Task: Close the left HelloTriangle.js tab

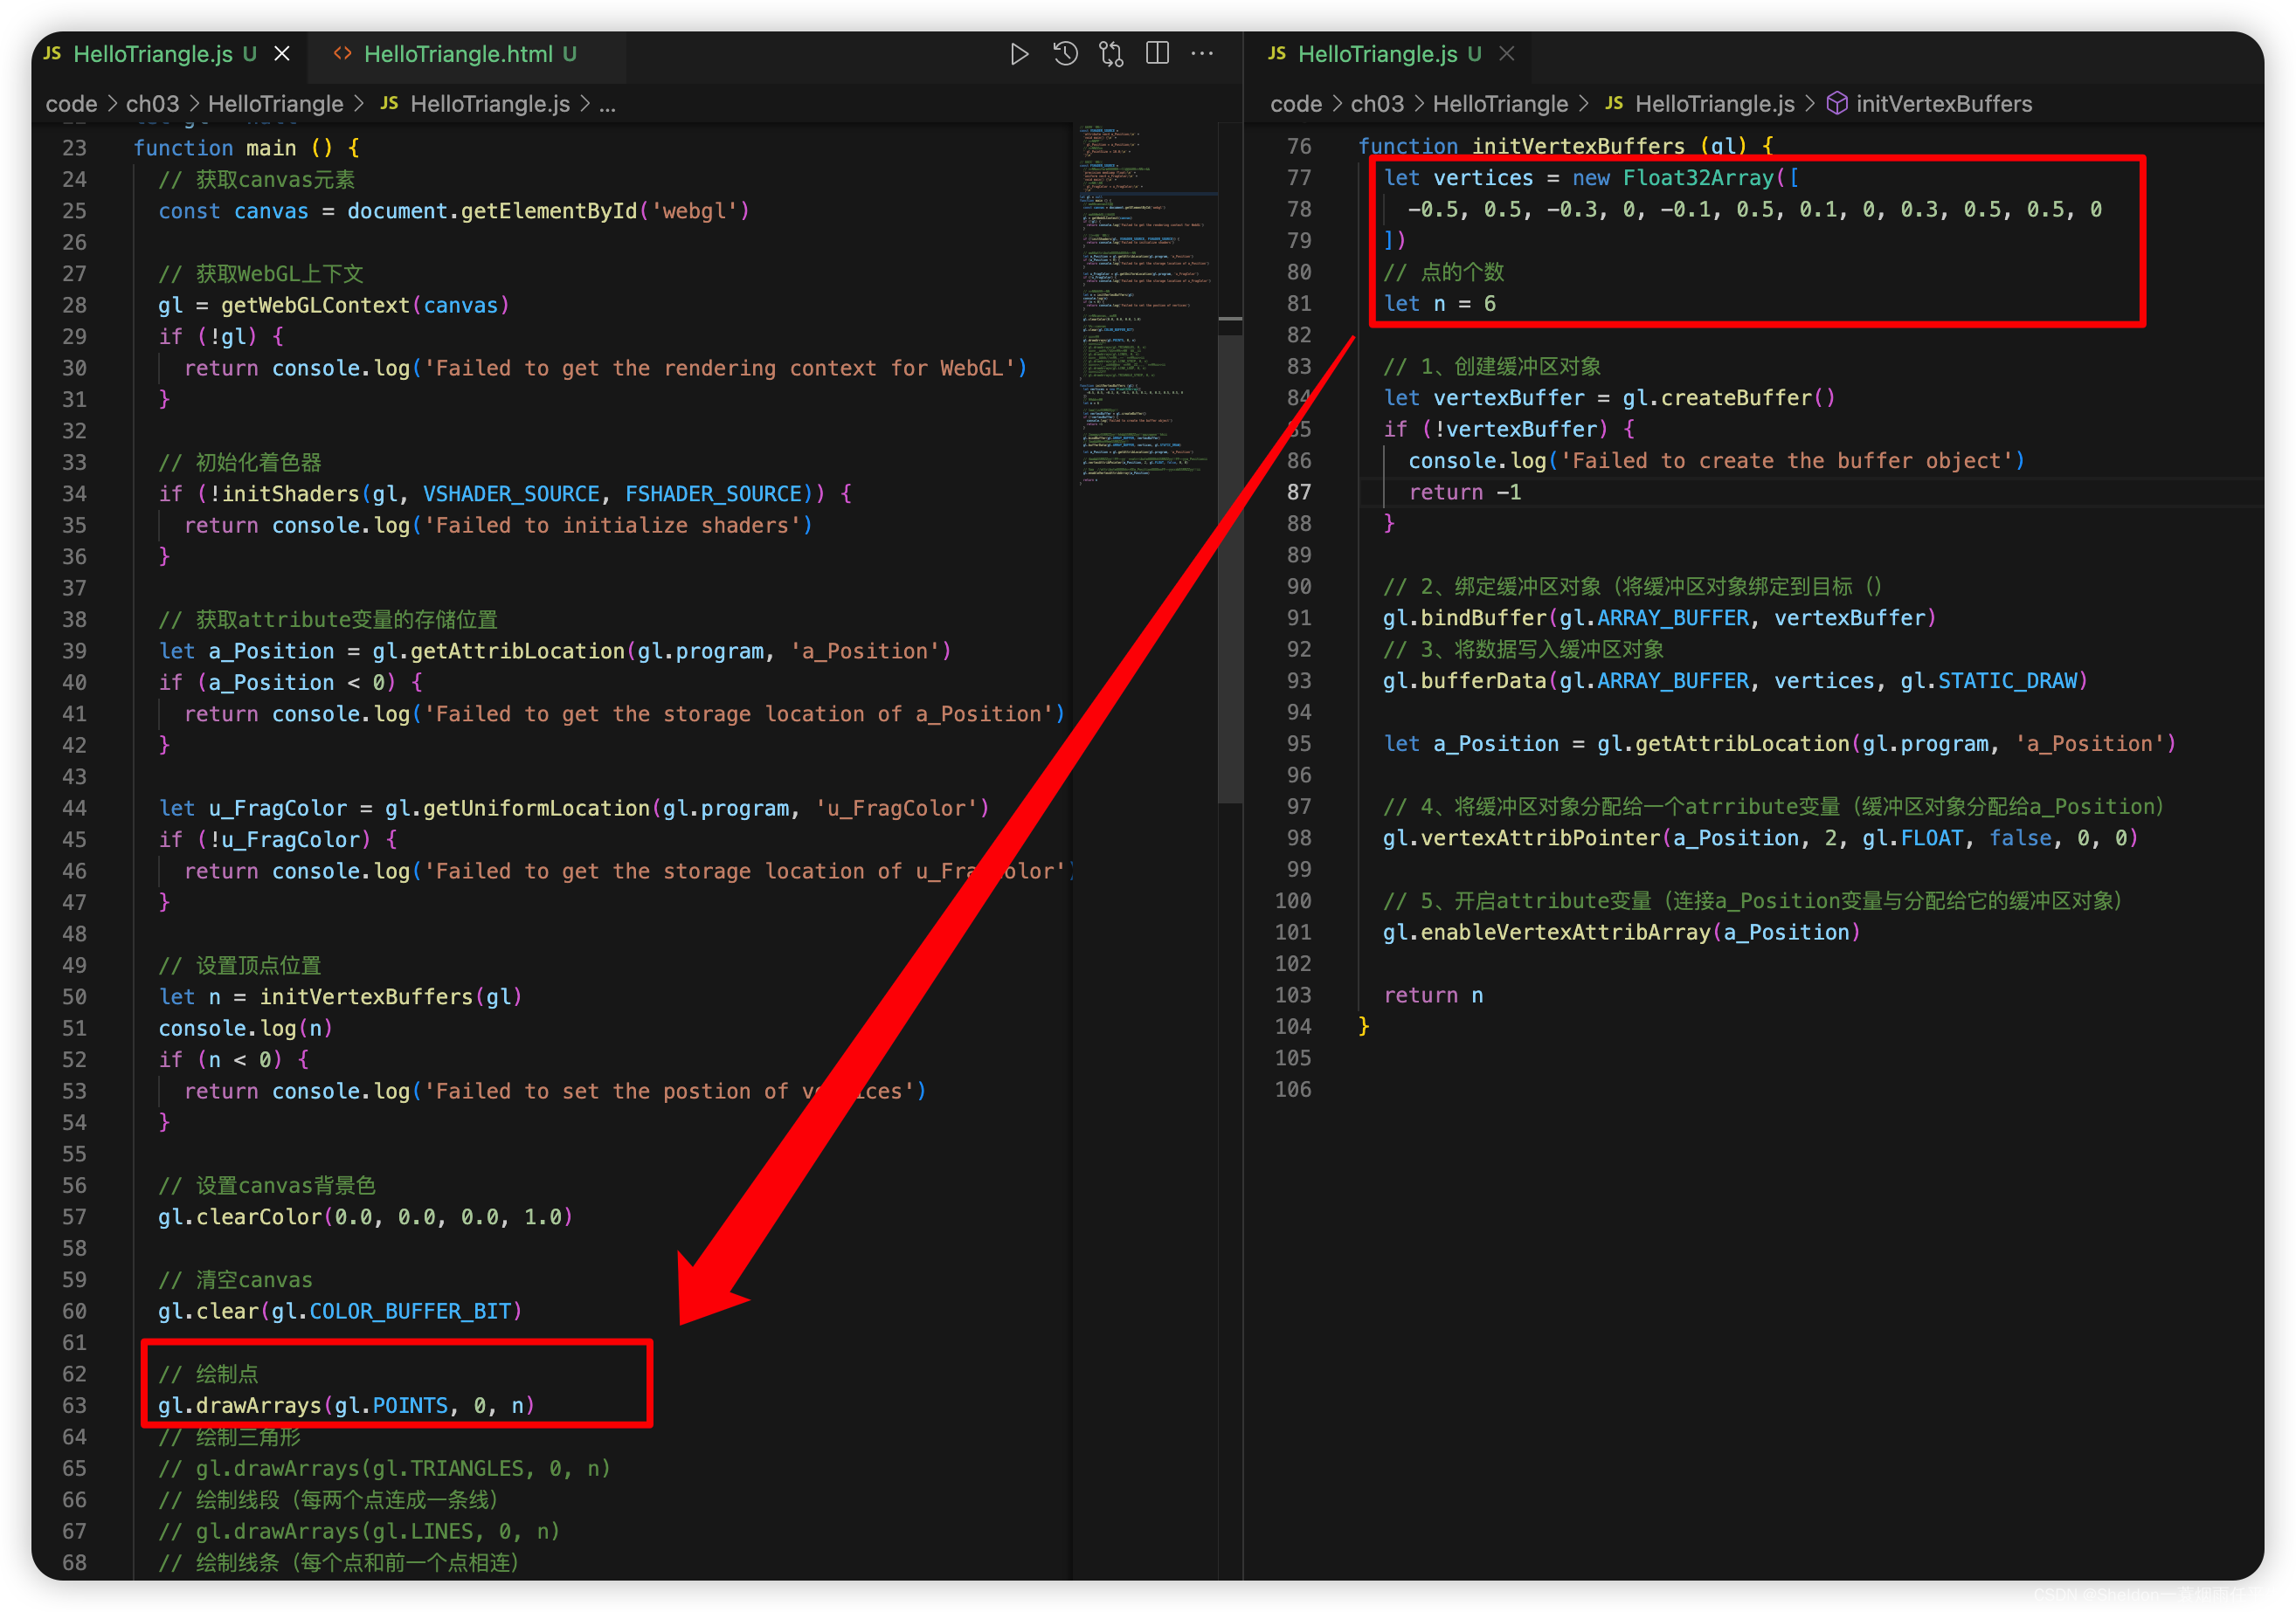Action: 283,54
